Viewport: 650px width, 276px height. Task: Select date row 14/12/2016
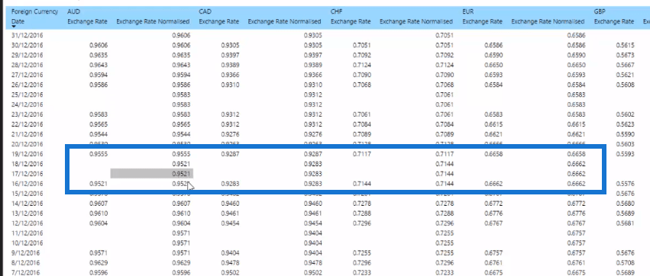27,204
